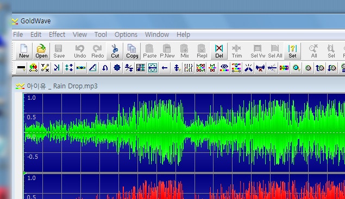Open the Offset effect slashed-arrows icon

pyautogui.click(x=129, y=68)
